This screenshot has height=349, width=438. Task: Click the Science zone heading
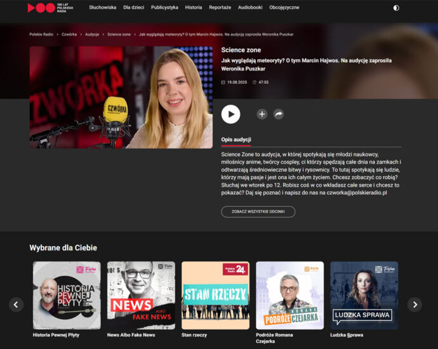241,50
